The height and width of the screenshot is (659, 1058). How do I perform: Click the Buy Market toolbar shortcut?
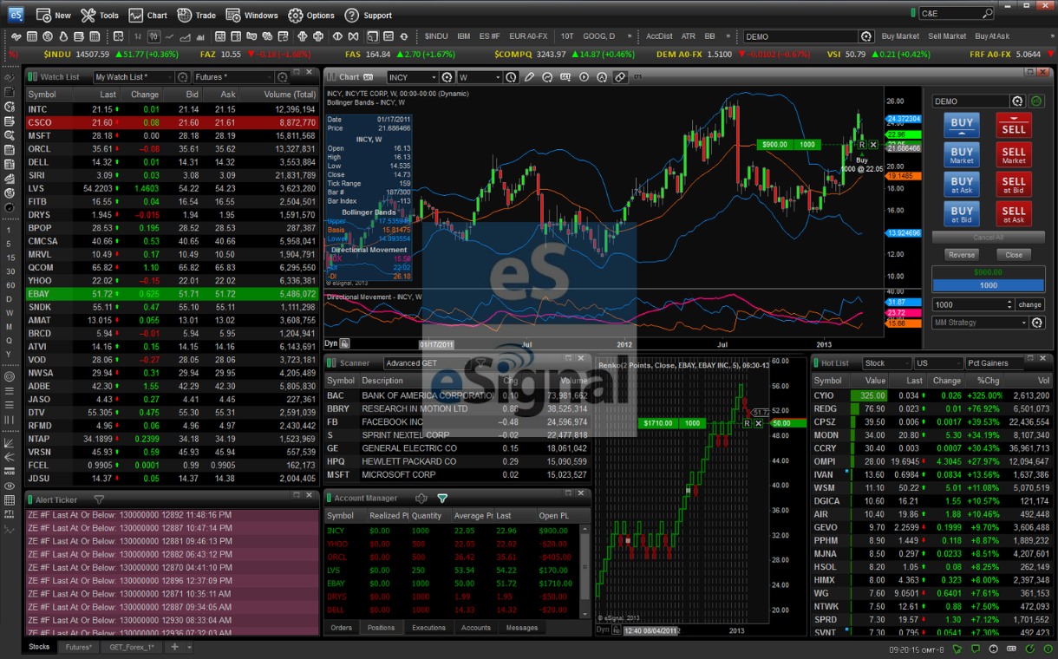coord(900,36)
